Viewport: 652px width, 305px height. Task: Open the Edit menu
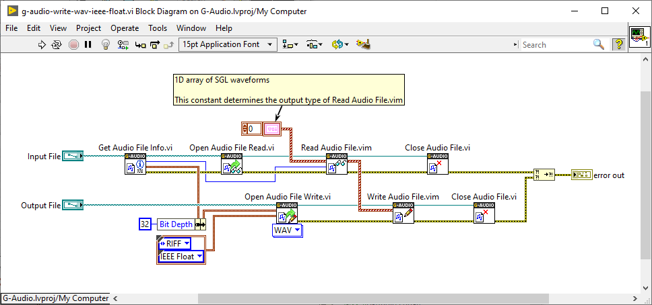(34, 28)
